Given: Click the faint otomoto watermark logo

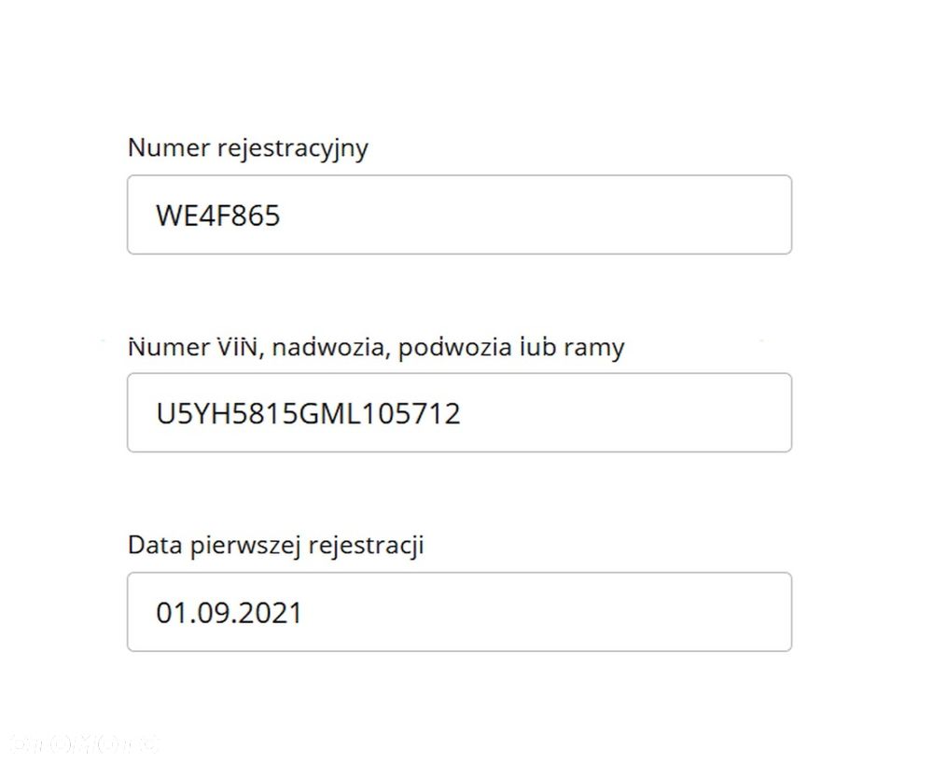Looking at the screenshot, I should (x=84, y=743).
